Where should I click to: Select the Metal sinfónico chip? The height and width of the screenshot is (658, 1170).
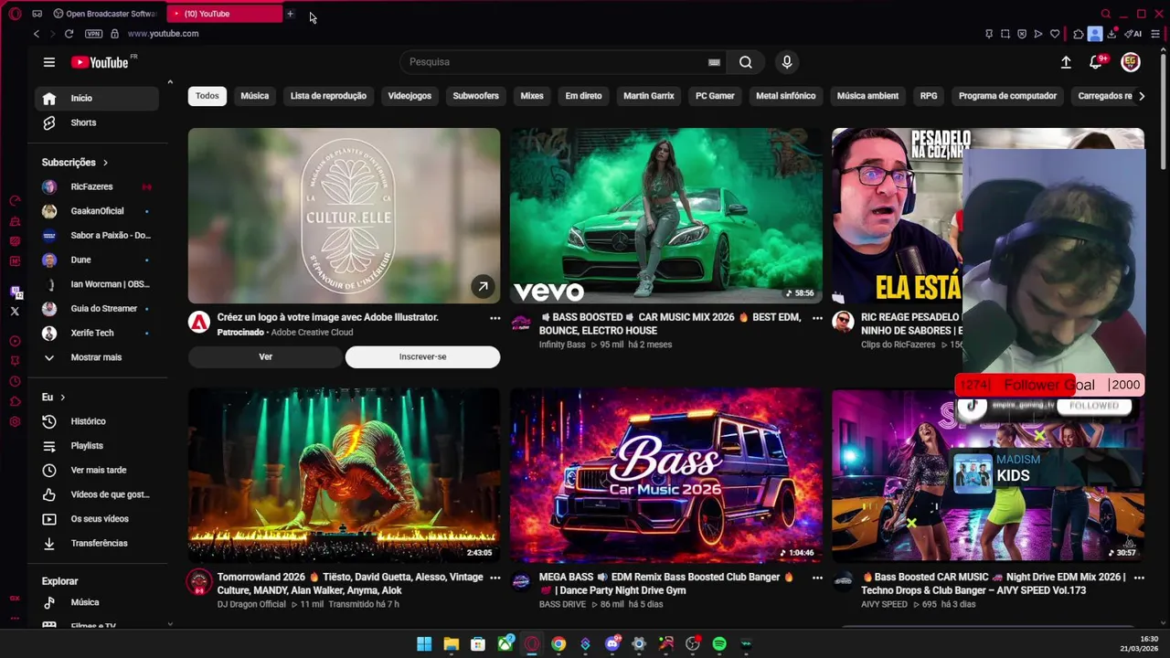pos(786,96)
